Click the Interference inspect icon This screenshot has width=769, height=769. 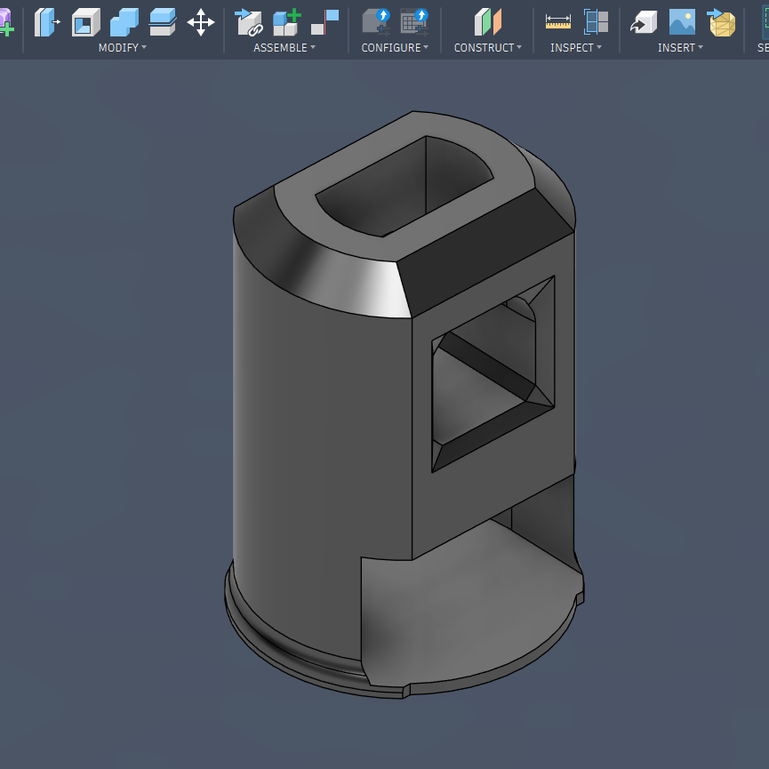pyautogui.click(x=596, y=21)
